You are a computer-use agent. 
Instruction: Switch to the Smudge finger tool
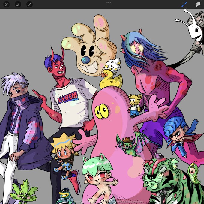198,4
